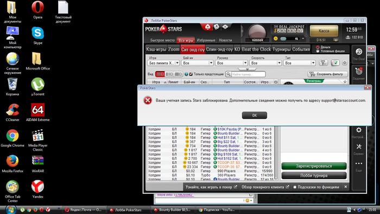Open the Настройки gear in sidebar
This screenshot has height=214, width=380.
[359, 130]
